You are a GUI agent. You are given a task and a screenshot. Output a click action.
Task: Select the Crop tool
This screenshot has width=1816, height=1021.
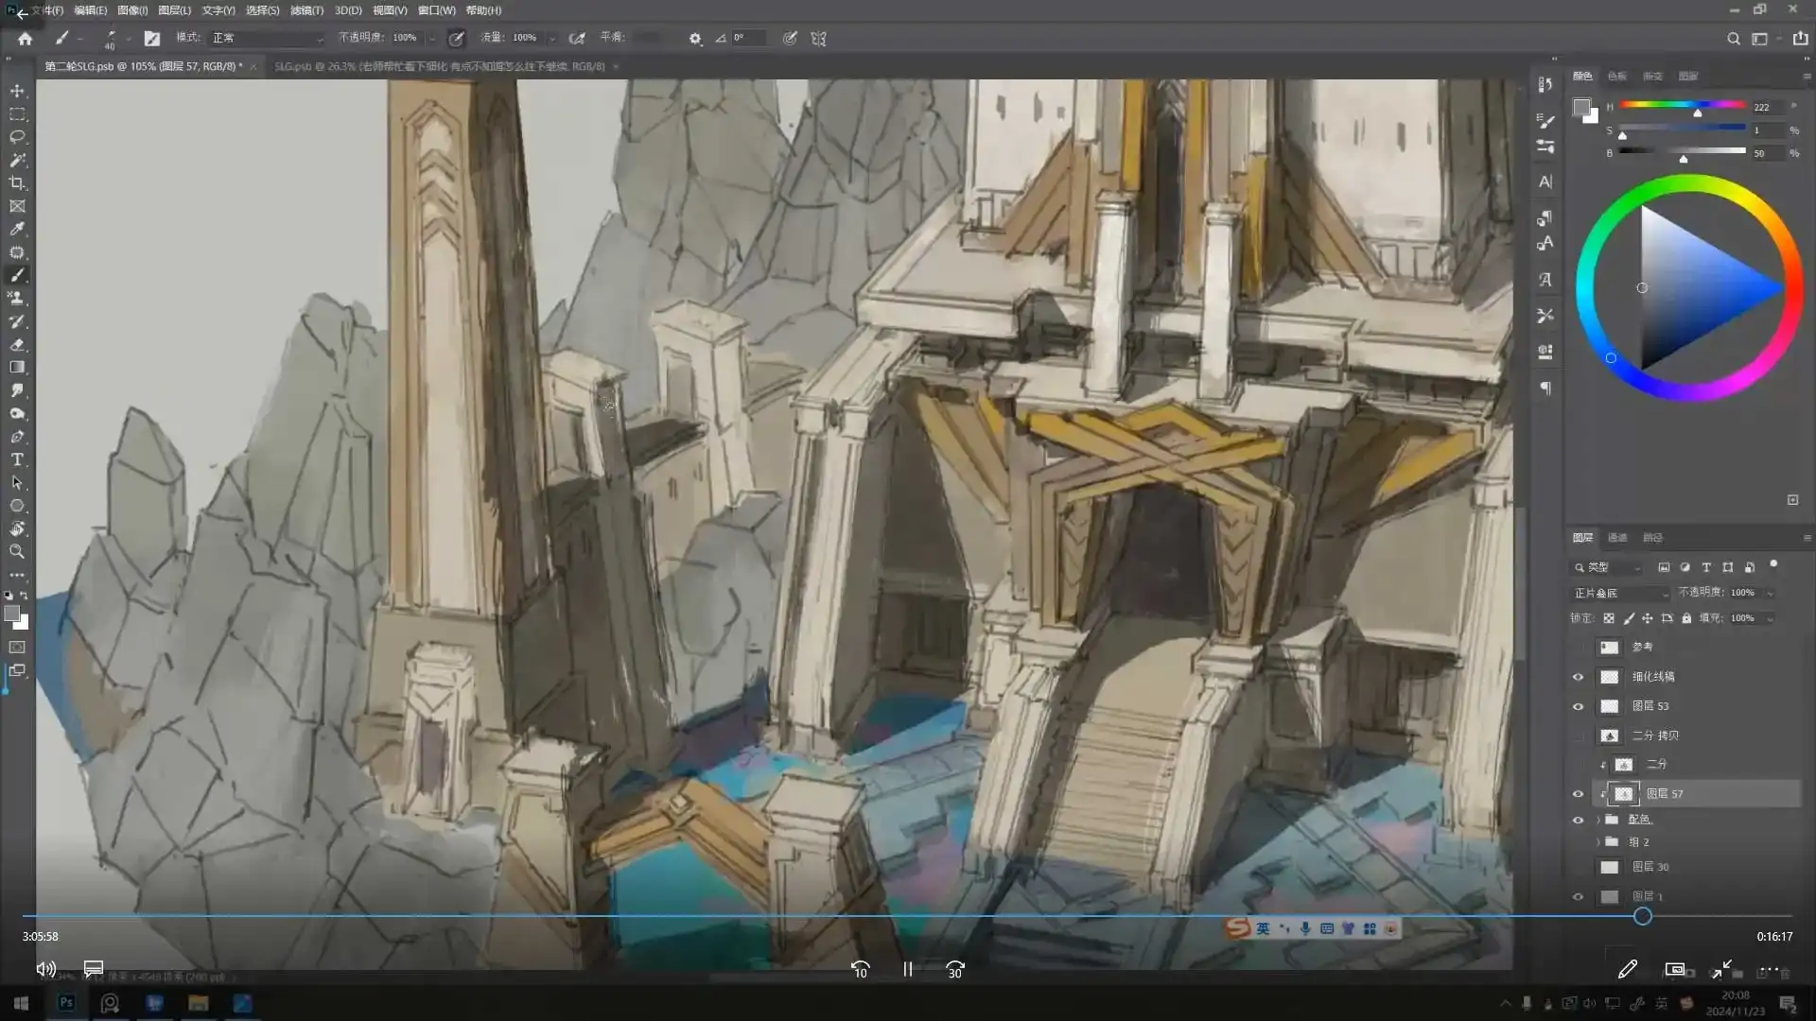pos(17,183)
